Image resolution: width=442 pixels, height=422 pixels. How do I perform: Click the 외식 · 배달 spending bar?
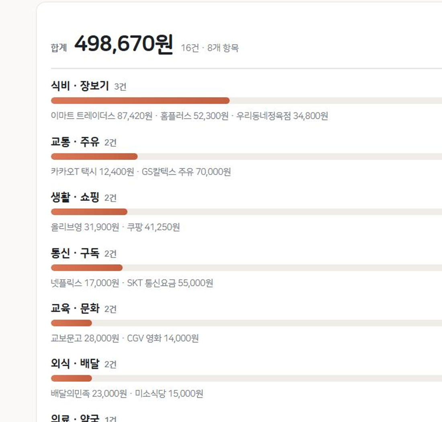coord(246,378)
